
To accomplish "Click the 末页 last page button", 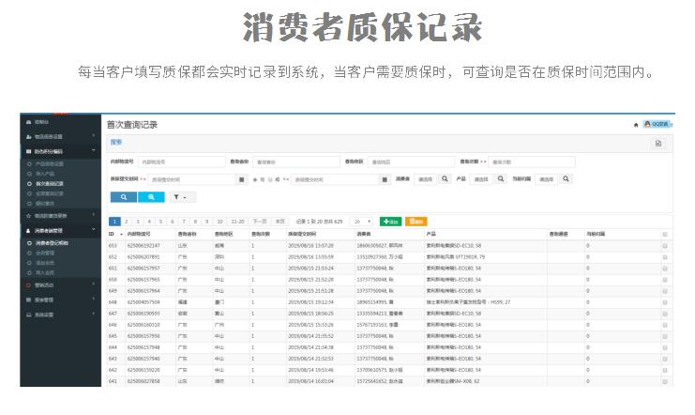I will pyautogui.click(x=280, y=222).
